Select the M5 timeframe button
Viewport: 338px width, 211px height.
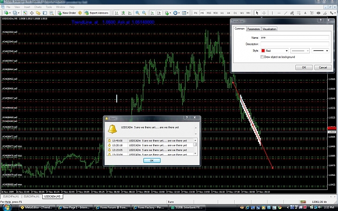click(x=202, y=13)
